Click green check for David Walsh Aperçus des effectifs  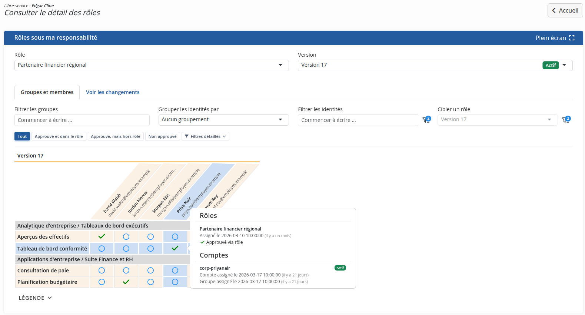click(102, 236)
